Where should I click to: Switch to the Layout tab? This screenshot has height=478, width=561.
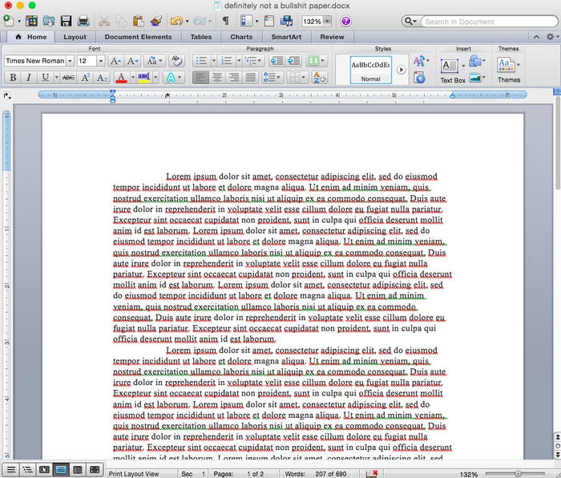(x=75, y=37)
